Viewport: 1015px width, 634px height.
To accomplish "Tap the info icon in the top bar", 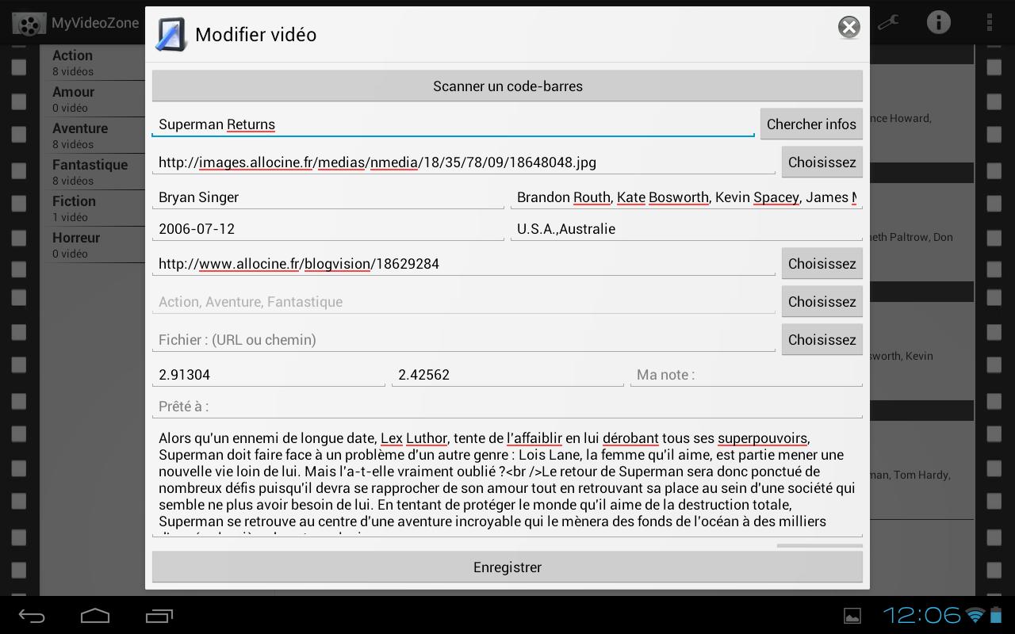I will pos(938,22).
